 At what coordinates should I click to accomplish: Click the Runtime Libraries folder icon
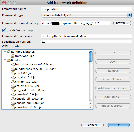click(x=9, y=52)
